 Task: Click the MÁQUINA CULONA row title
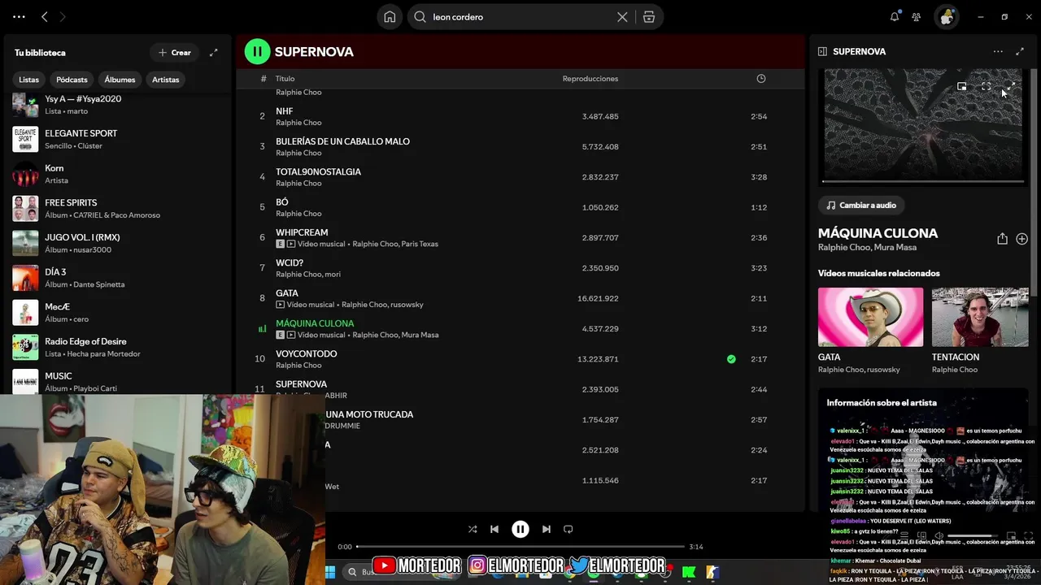tap(315, 323)
